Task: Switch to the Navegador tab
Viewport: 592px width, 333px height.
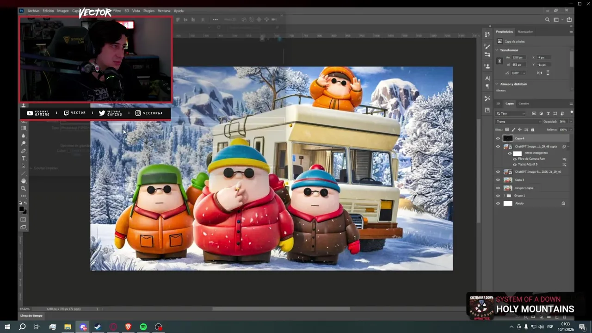Action: click(x=525, y=31)
